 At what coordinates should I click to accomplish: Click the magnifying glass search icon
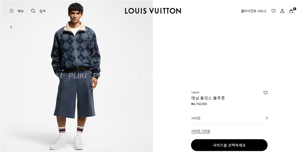[x=33, y=11]
